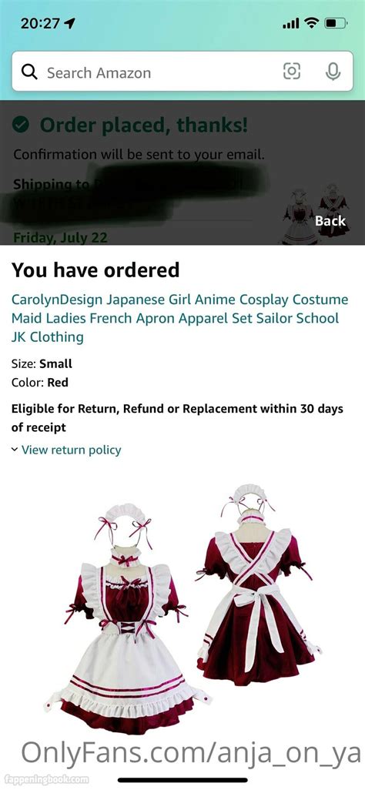Open the View return policy text
Screen dimensions: 365x790
(x=71, y=450)
